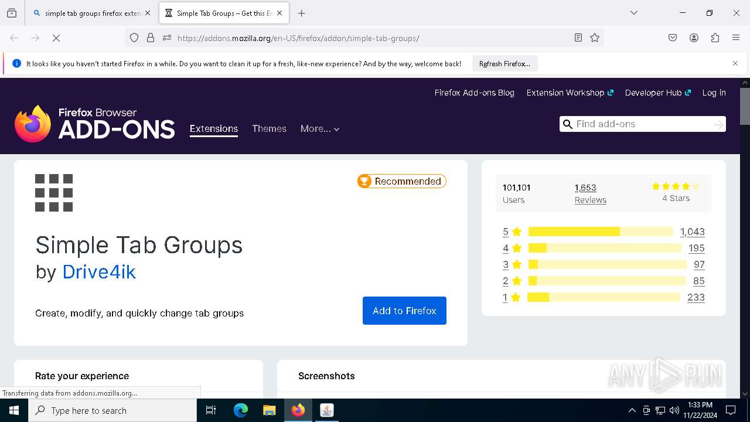Open the volume control in tray
The width and height of the screenshot is (750, 422).
[x=674, y=410]
